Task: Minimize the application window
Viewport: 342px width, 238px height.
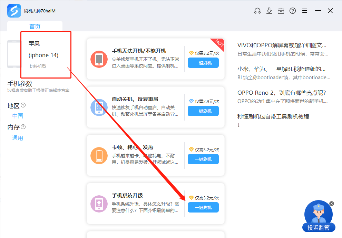Action: point(318,11)
